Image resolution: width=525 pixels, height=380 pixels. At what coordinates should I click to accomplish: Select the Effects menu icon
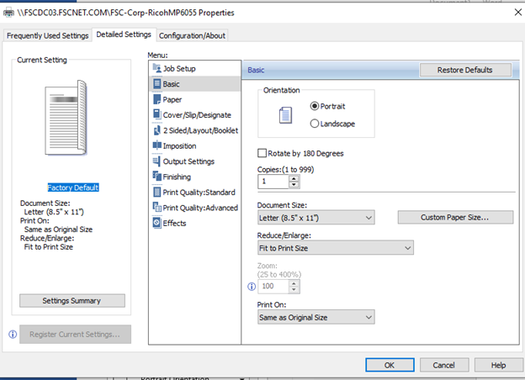tap(156, 223)
